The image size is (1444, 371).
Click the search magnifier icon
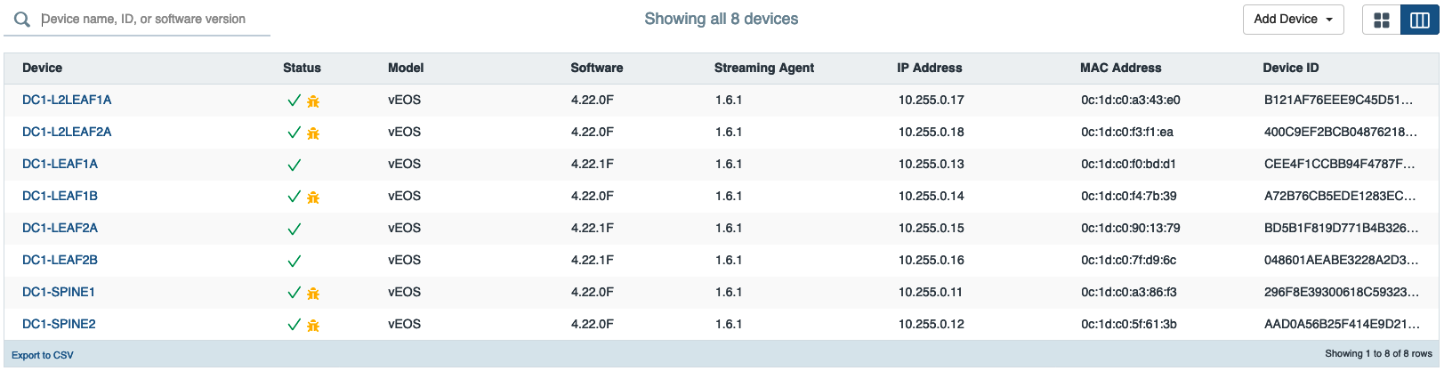pos(22,20)
